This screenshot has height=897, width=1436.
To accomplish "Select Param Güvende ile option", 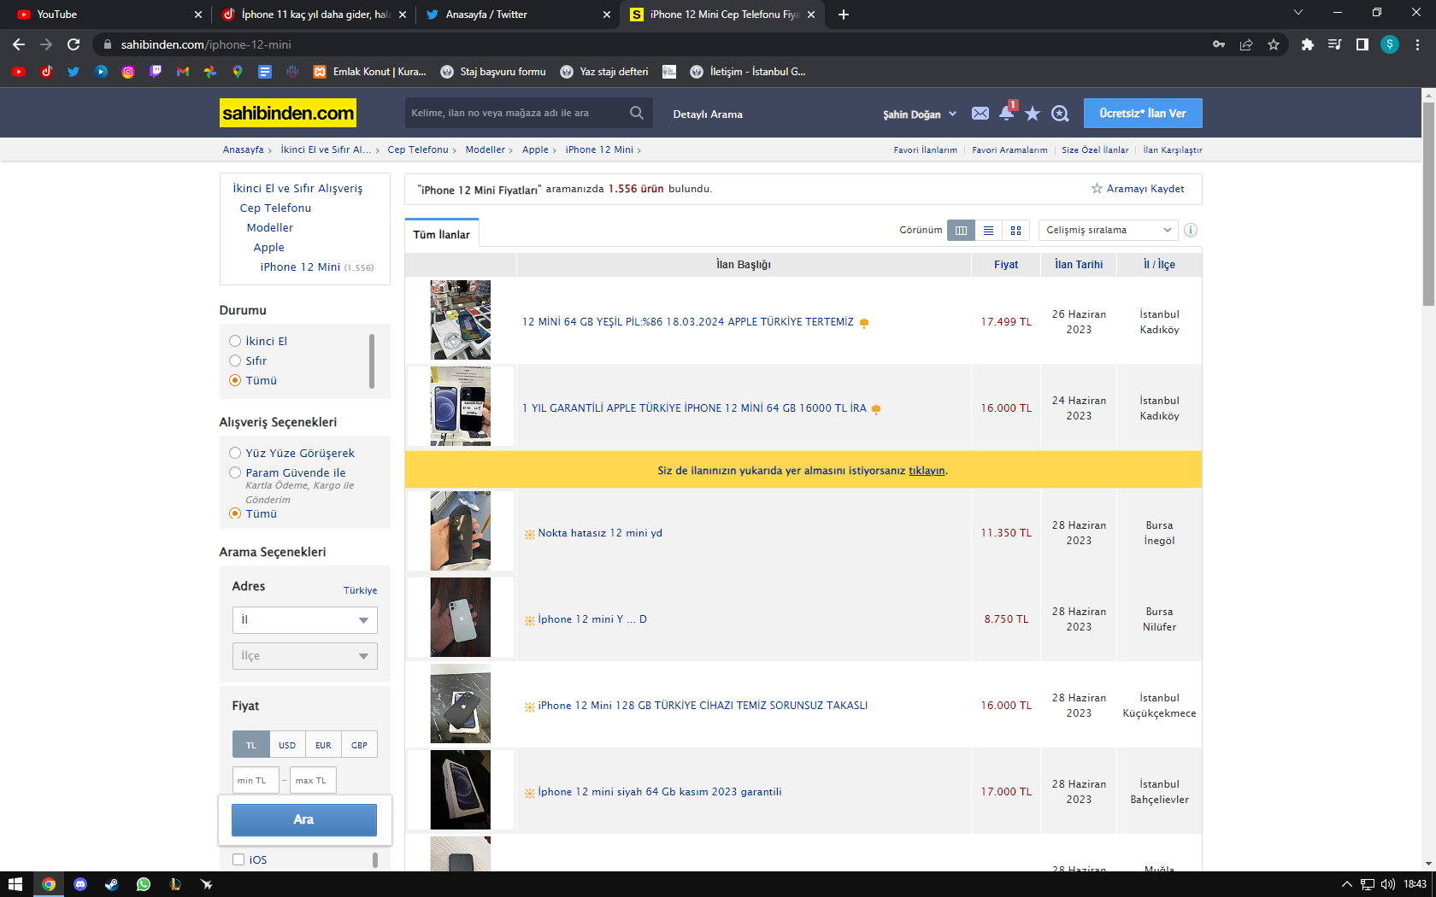I will (235, 472).
